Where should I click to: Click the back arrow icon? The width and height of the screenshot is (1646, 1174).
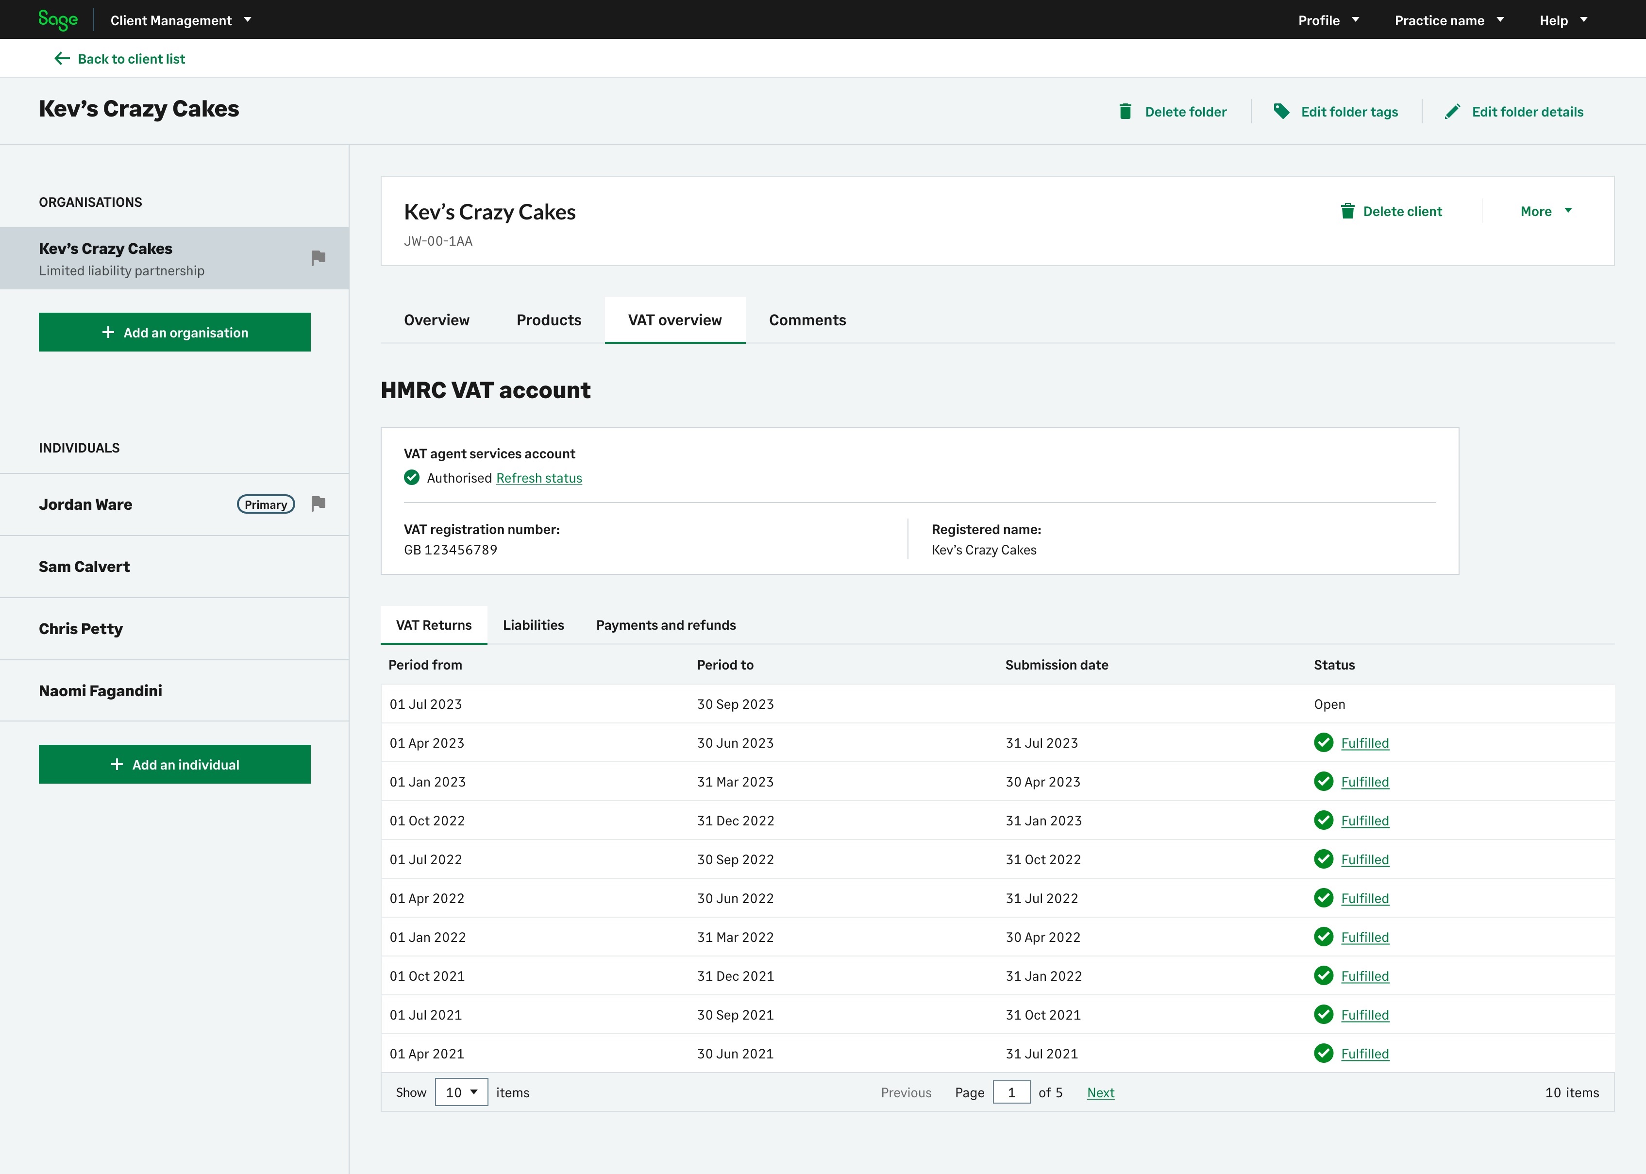pos(62,59)
